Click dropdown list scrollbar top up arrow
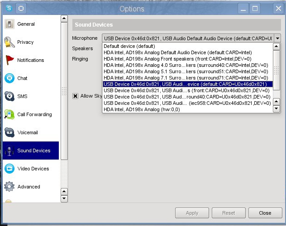Viewport: 286px width, 226px height. click(276, 47)
